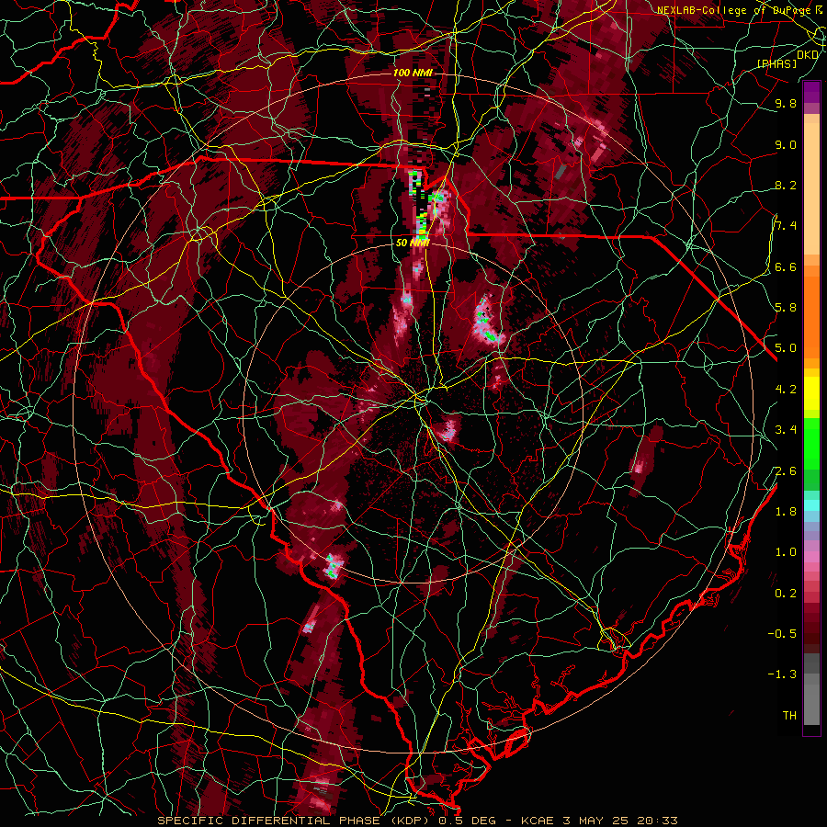Click the 4.2 legend value
Image resolution: width=827 pixels, height=827 pixels.
tap(786, 389)
